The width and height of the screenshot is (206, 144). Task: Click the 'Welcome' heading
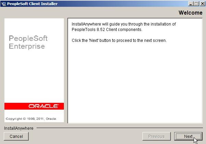[x=191, y=13]
